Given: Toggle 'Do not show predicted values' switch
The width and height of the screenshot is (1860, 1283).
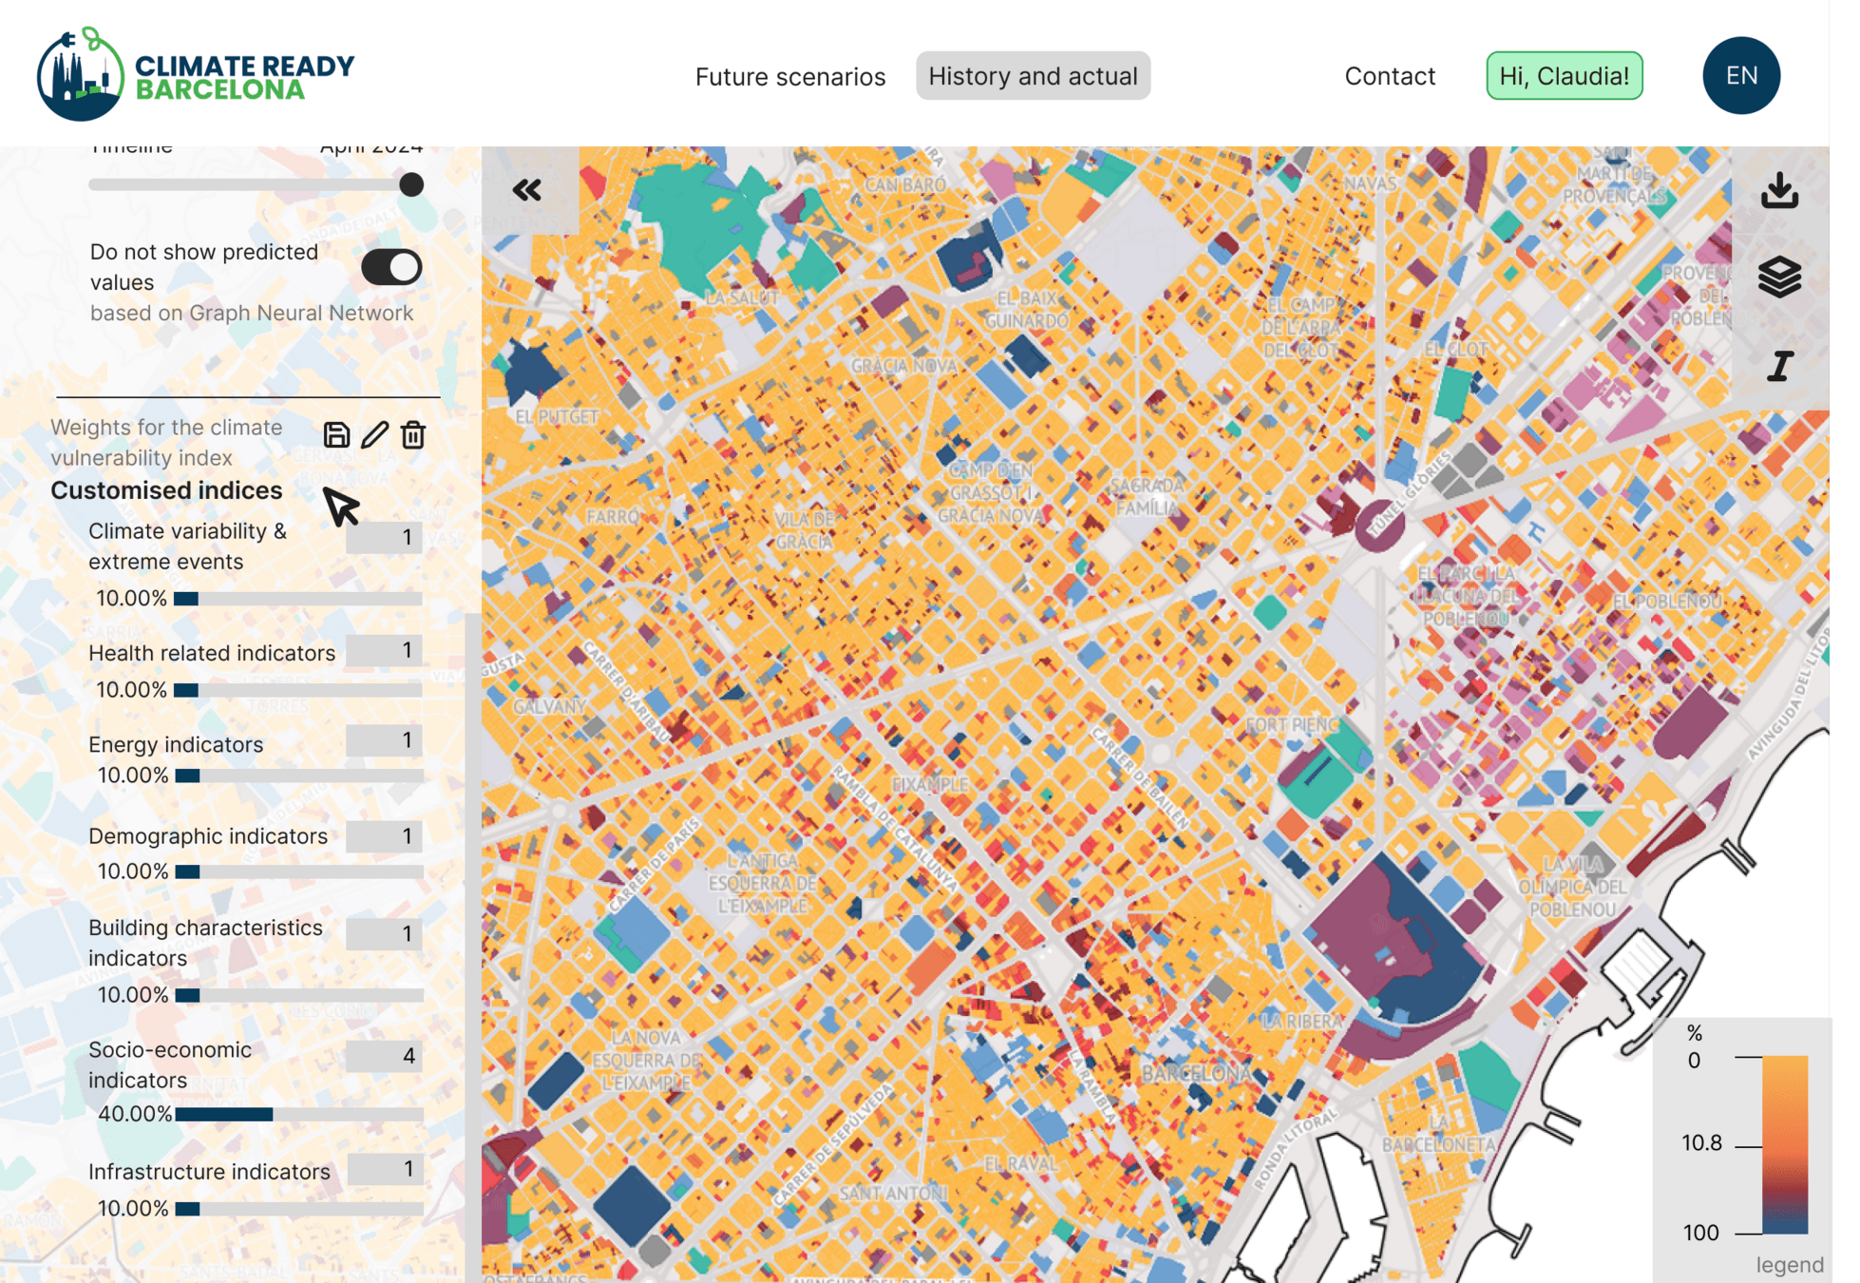Looking at the screenshot, I should [391, 267].
